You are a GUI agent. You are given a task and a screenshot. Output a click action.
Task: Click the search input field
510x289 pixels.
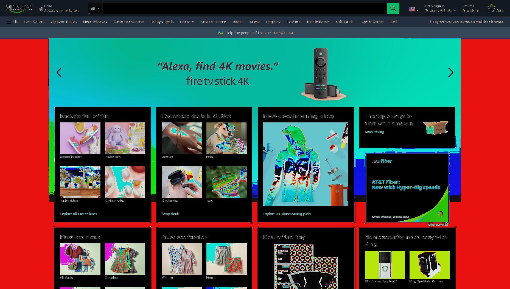click(x=244, y=8)
